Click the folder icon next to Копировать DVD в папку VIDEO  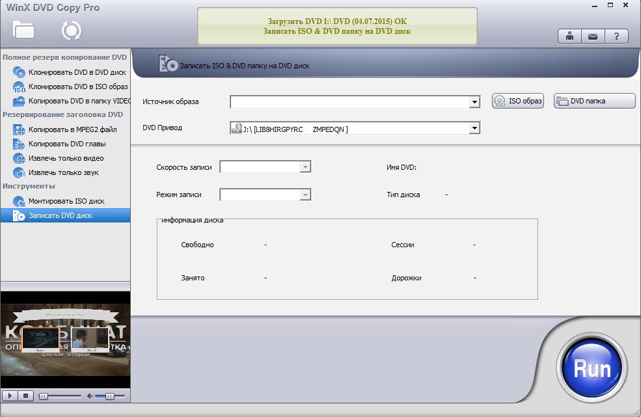coord(19,101)
